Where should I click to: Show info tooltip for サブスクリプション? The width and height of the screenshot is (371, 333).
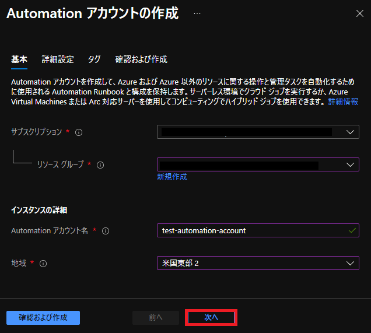79,132
